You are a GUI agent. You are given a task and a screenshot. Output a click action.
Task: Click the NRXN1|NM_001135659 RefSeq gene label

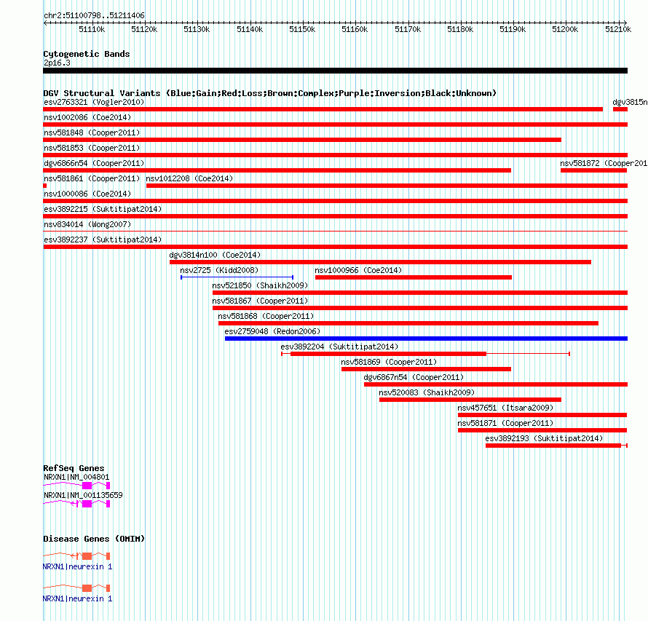84,495
